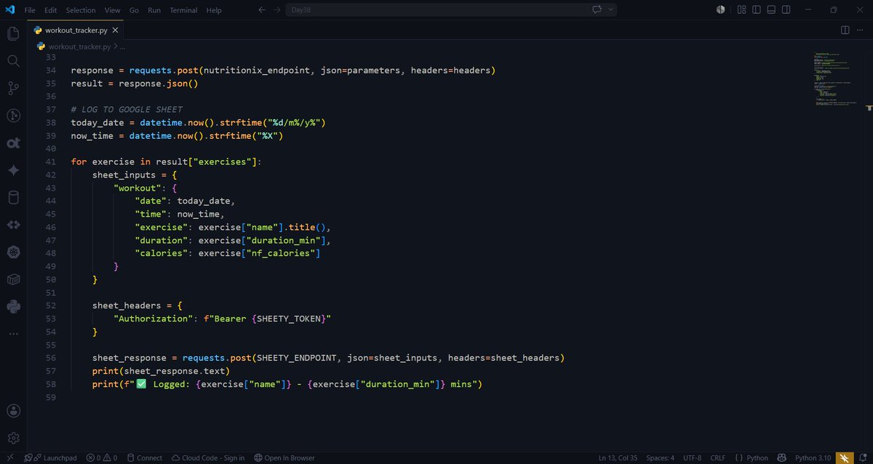Click workout_tracker.py in the breadcrumb
This screenshot has height=464, width=873.
coord(79,46)
